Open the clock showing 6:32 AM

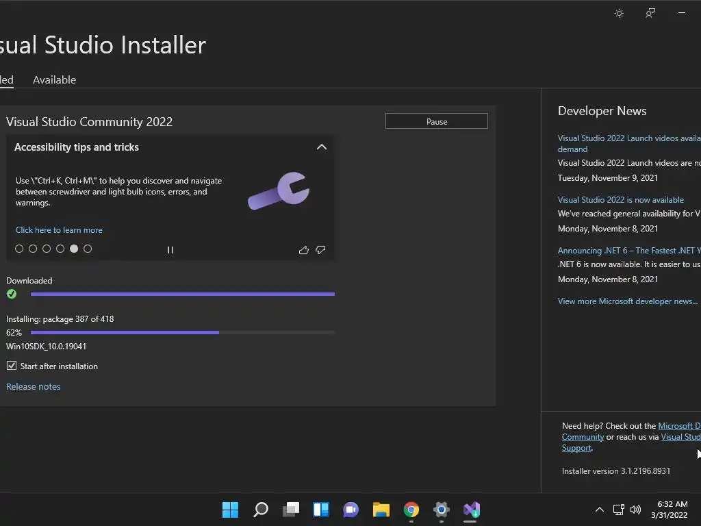670,510
